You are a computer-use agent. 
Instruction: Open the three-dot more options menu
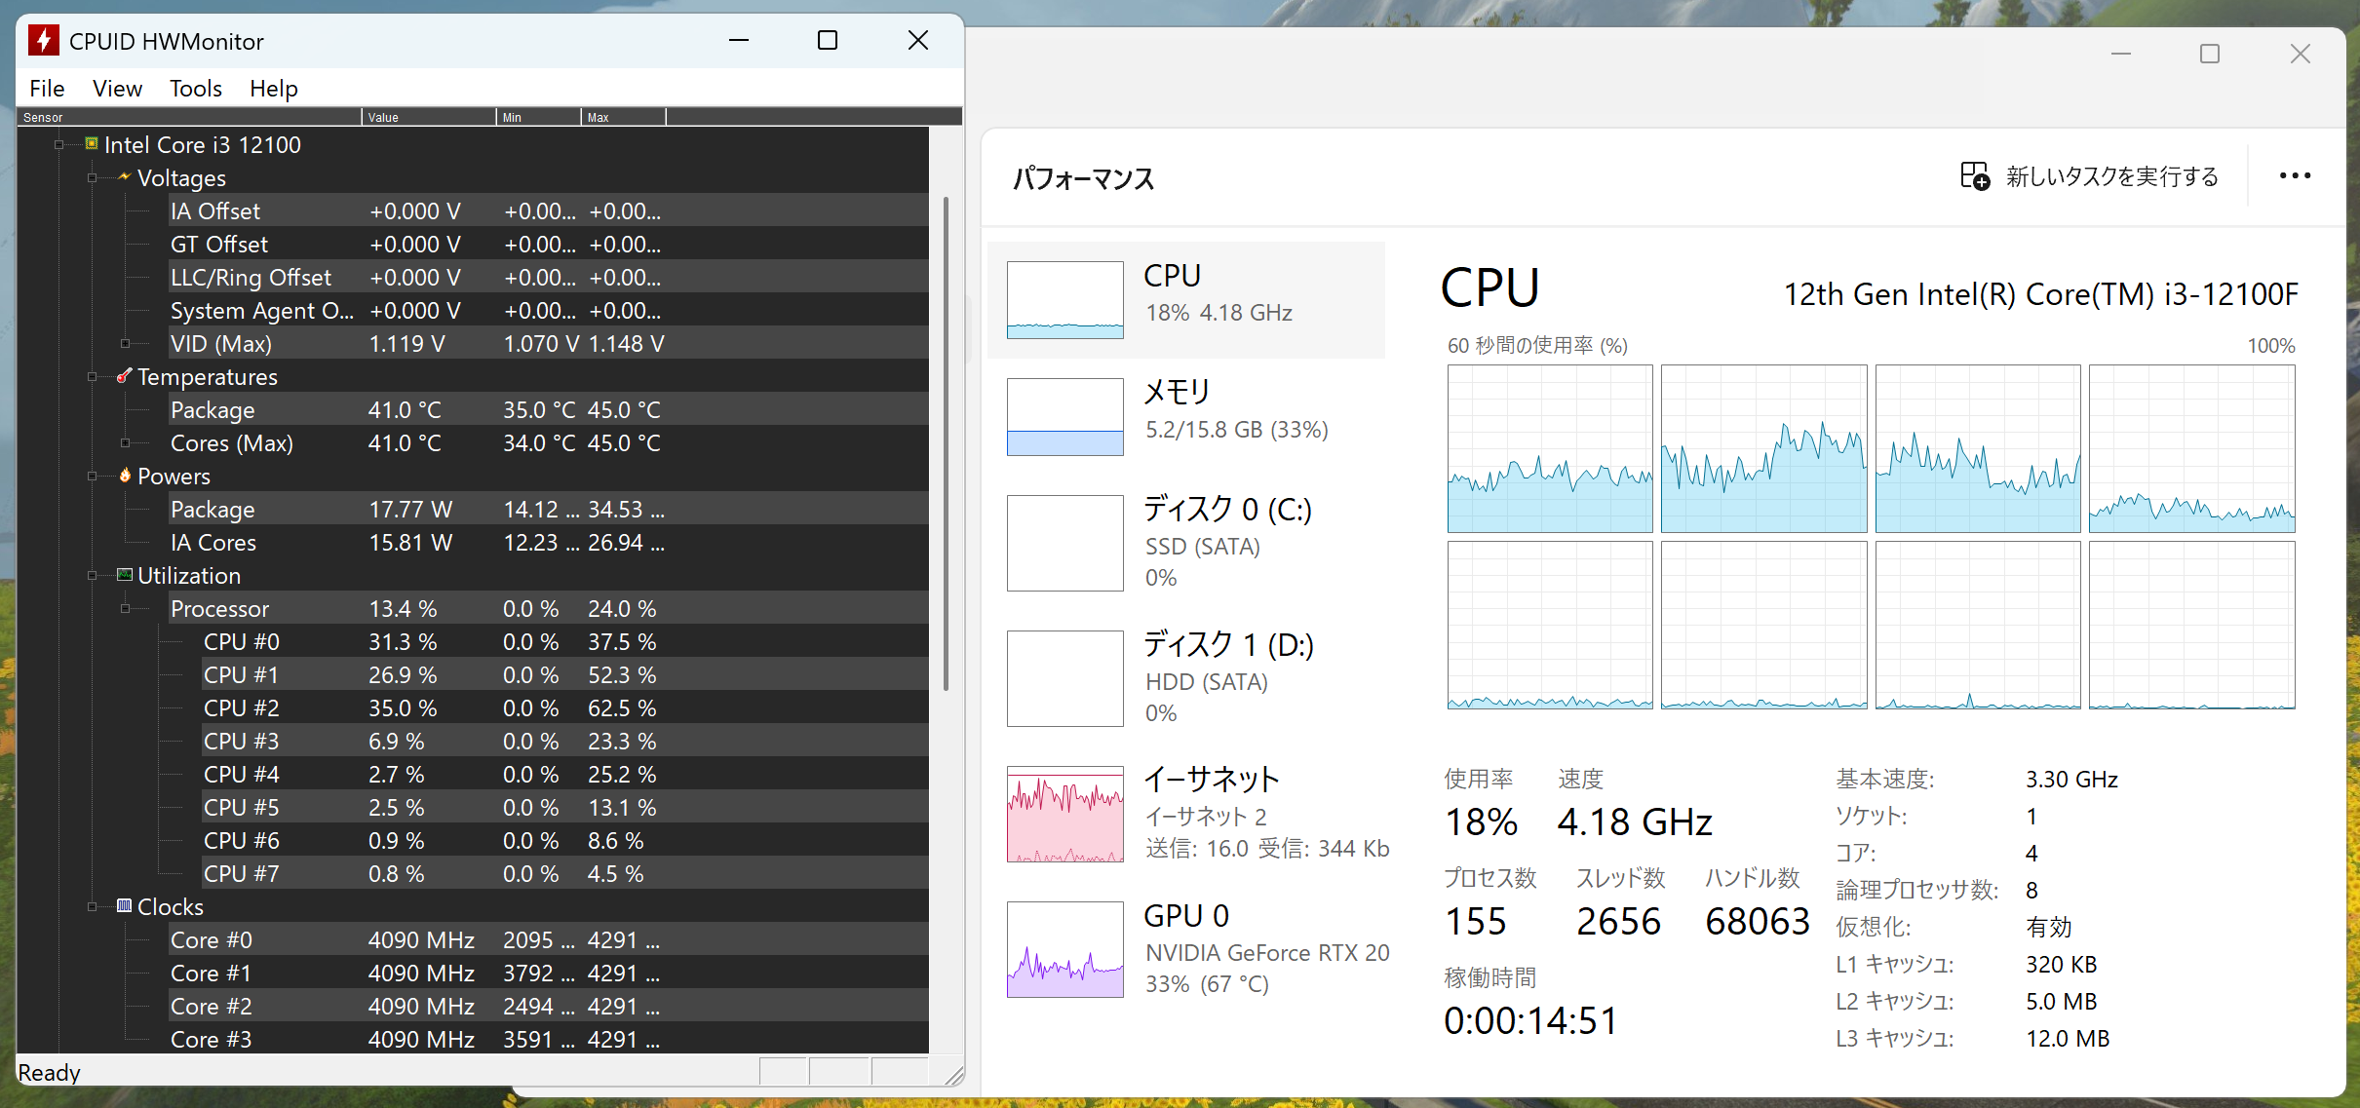(x=2295, y=175)
